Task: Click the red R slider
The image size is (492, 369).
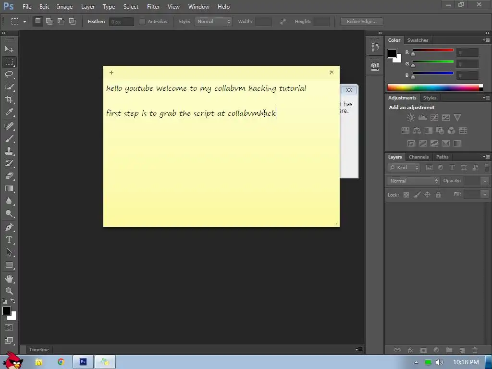Action: pos(433,50)
